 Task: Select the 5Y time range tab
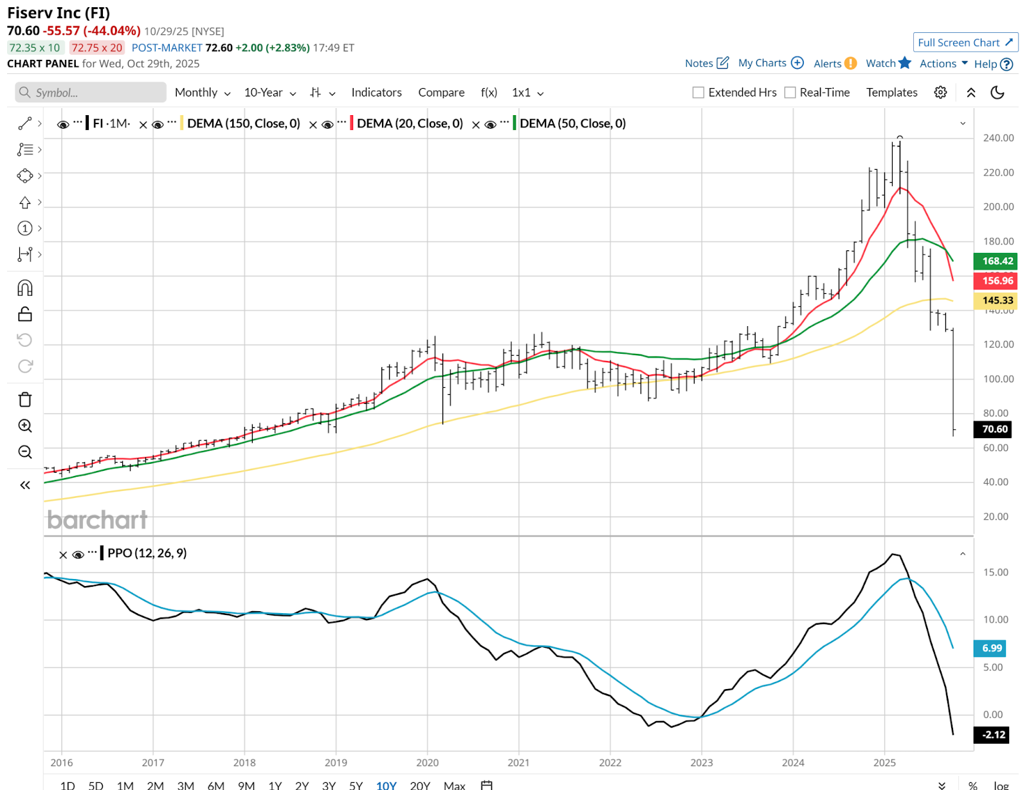(356, 785)
